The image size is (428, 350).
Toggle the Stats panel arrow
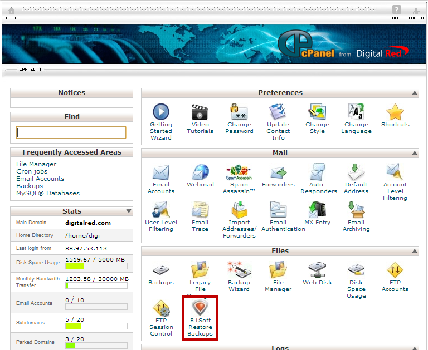point(129,211)
